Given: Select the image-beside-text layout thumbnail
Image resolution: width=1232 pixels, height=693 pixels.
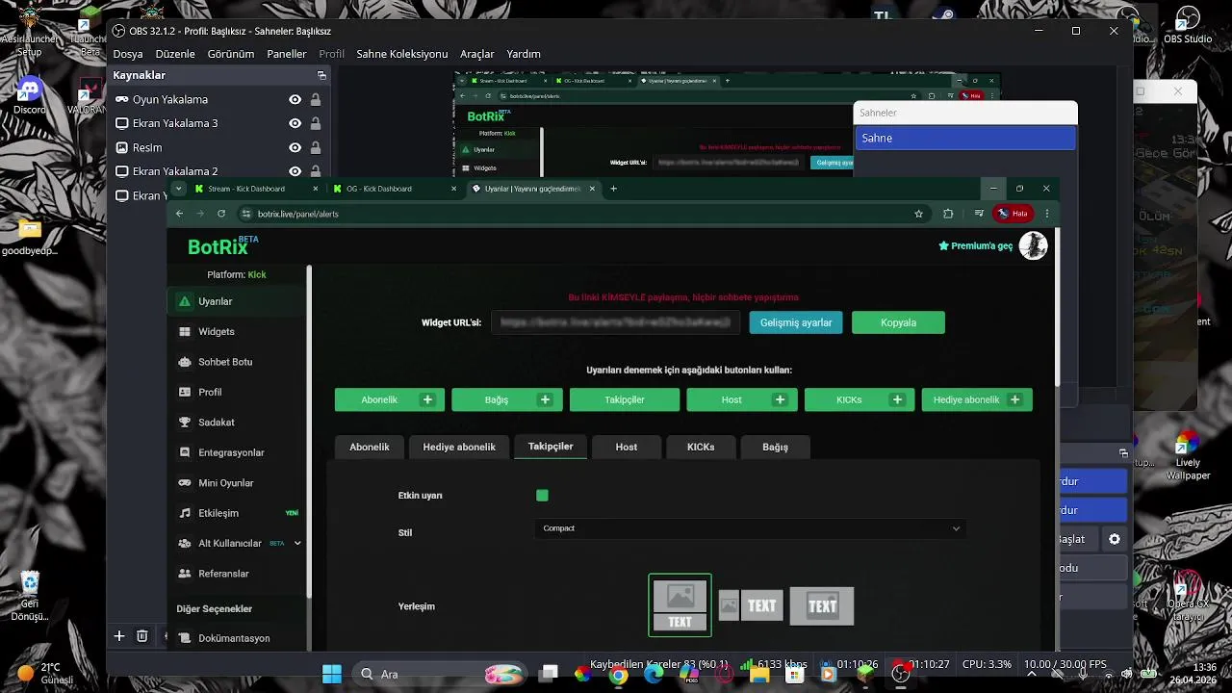Looking at the screenshot, I should point(751,605).
